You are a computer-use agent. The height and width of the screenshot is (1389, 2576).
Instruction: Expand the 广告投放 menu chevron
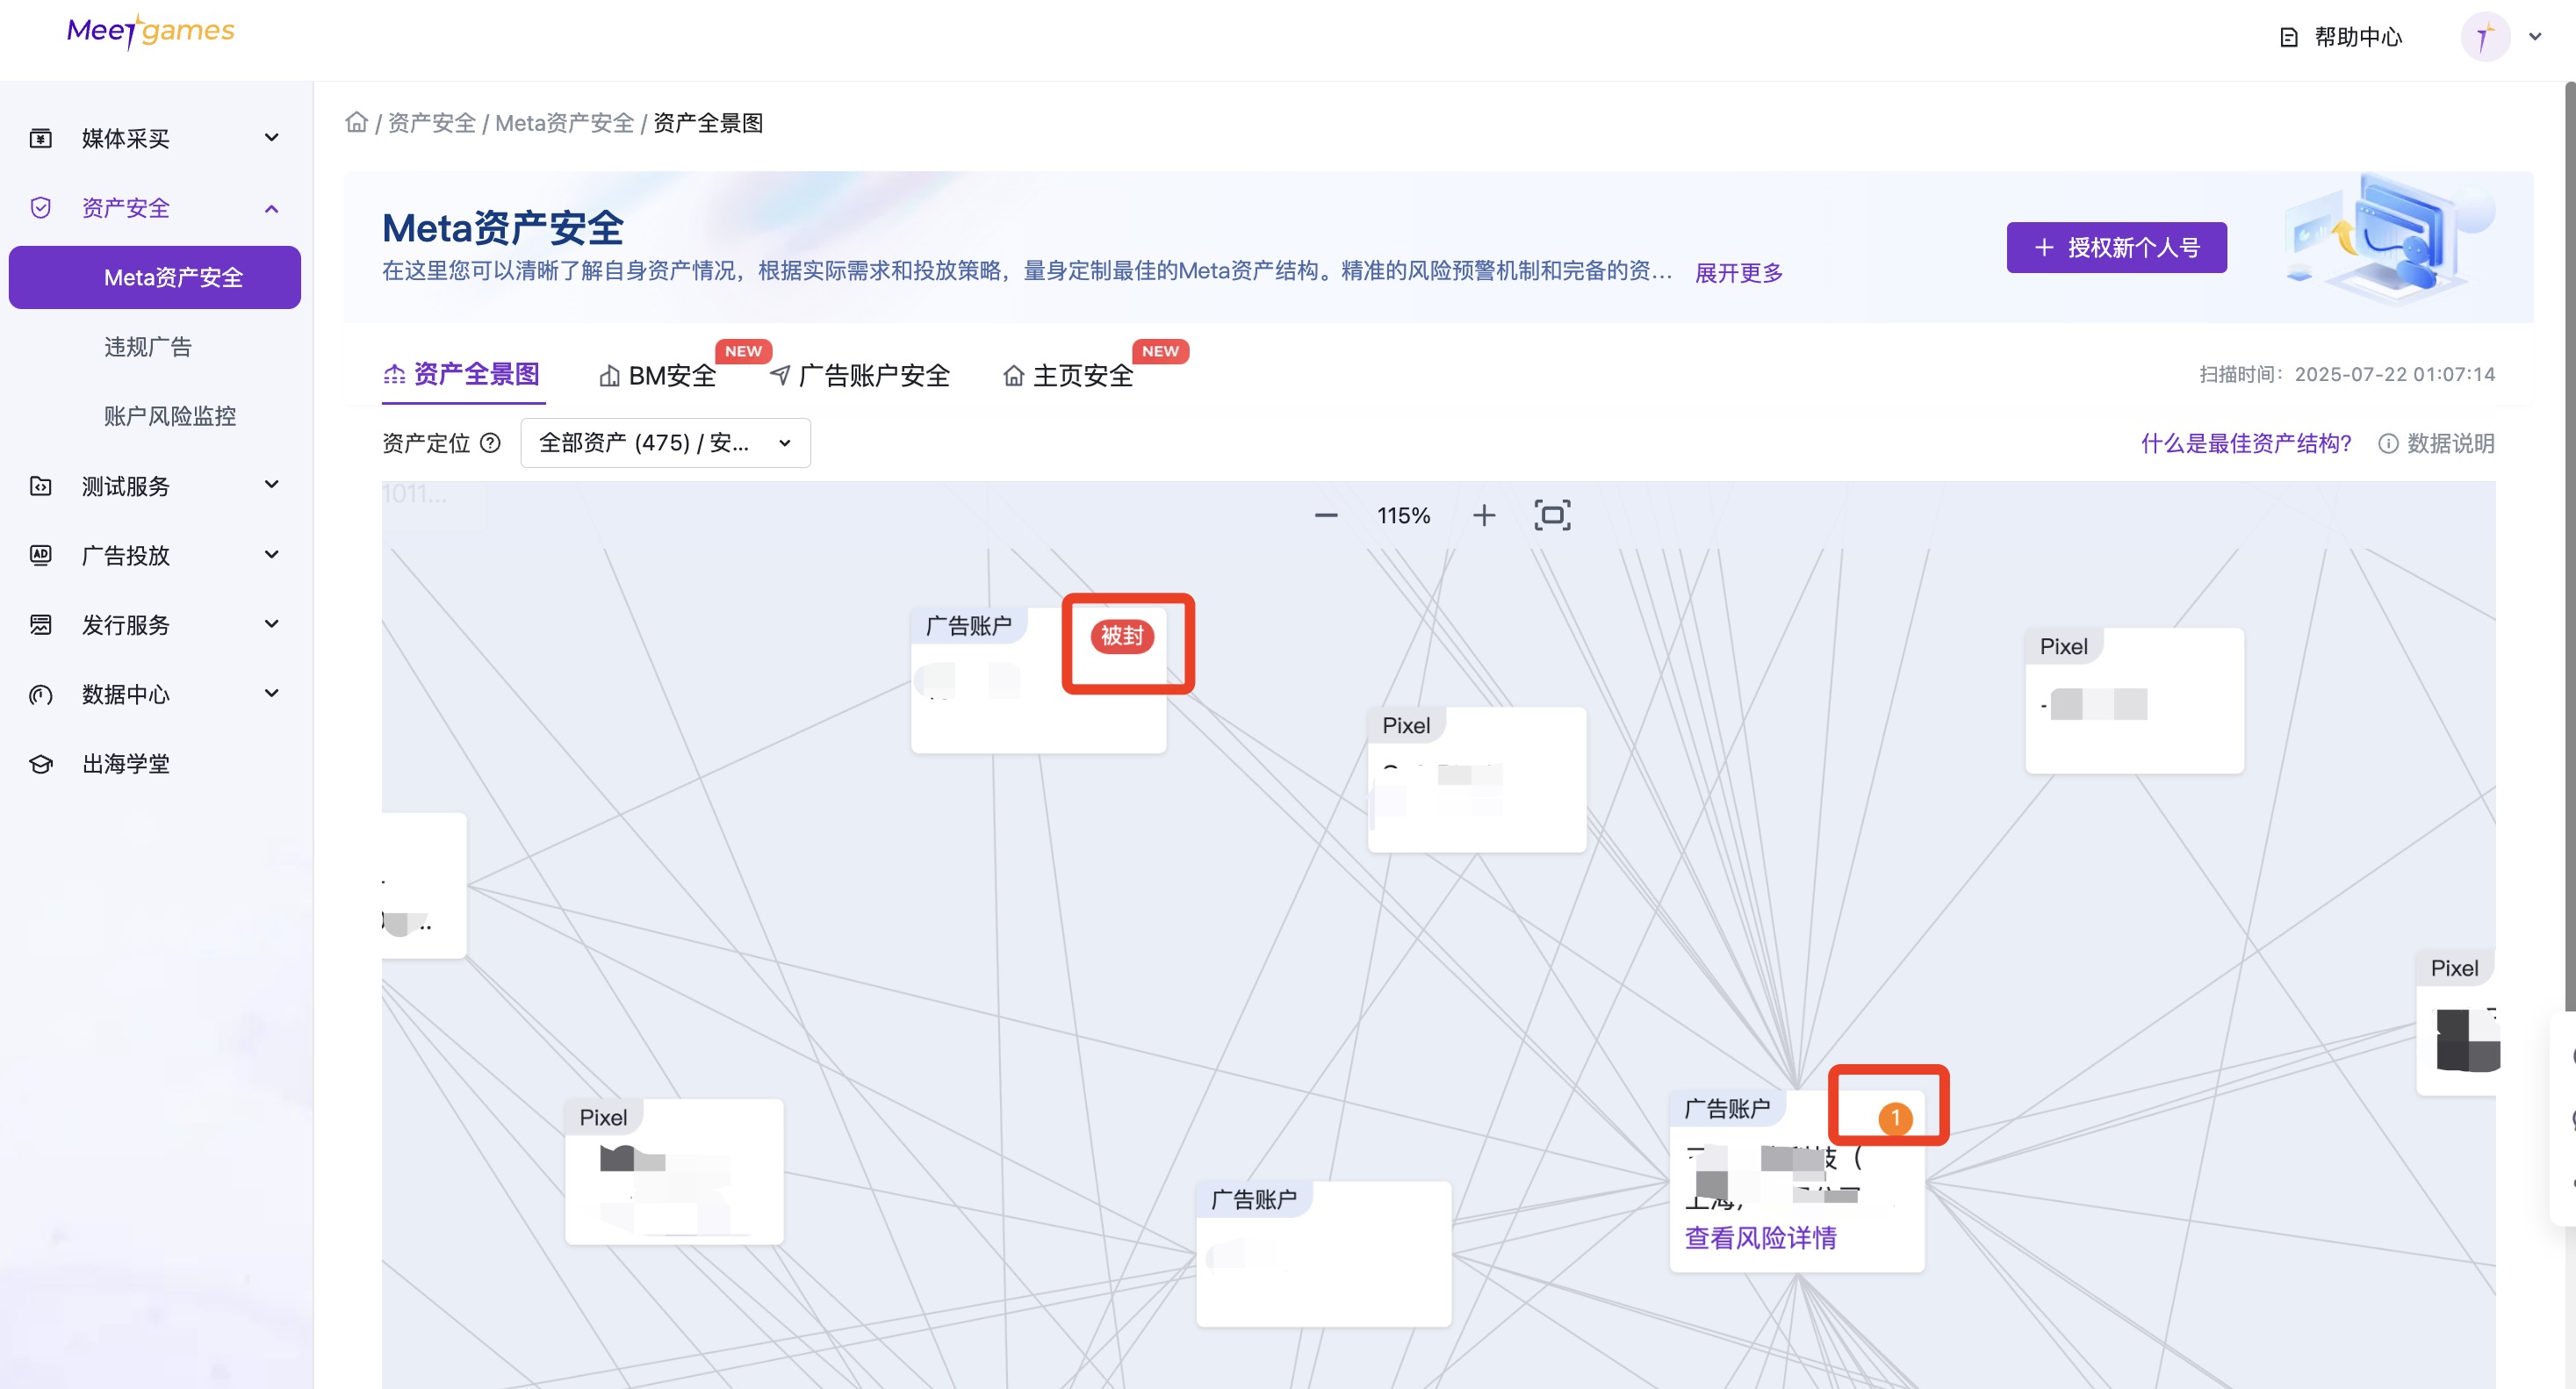click(271, 554)
